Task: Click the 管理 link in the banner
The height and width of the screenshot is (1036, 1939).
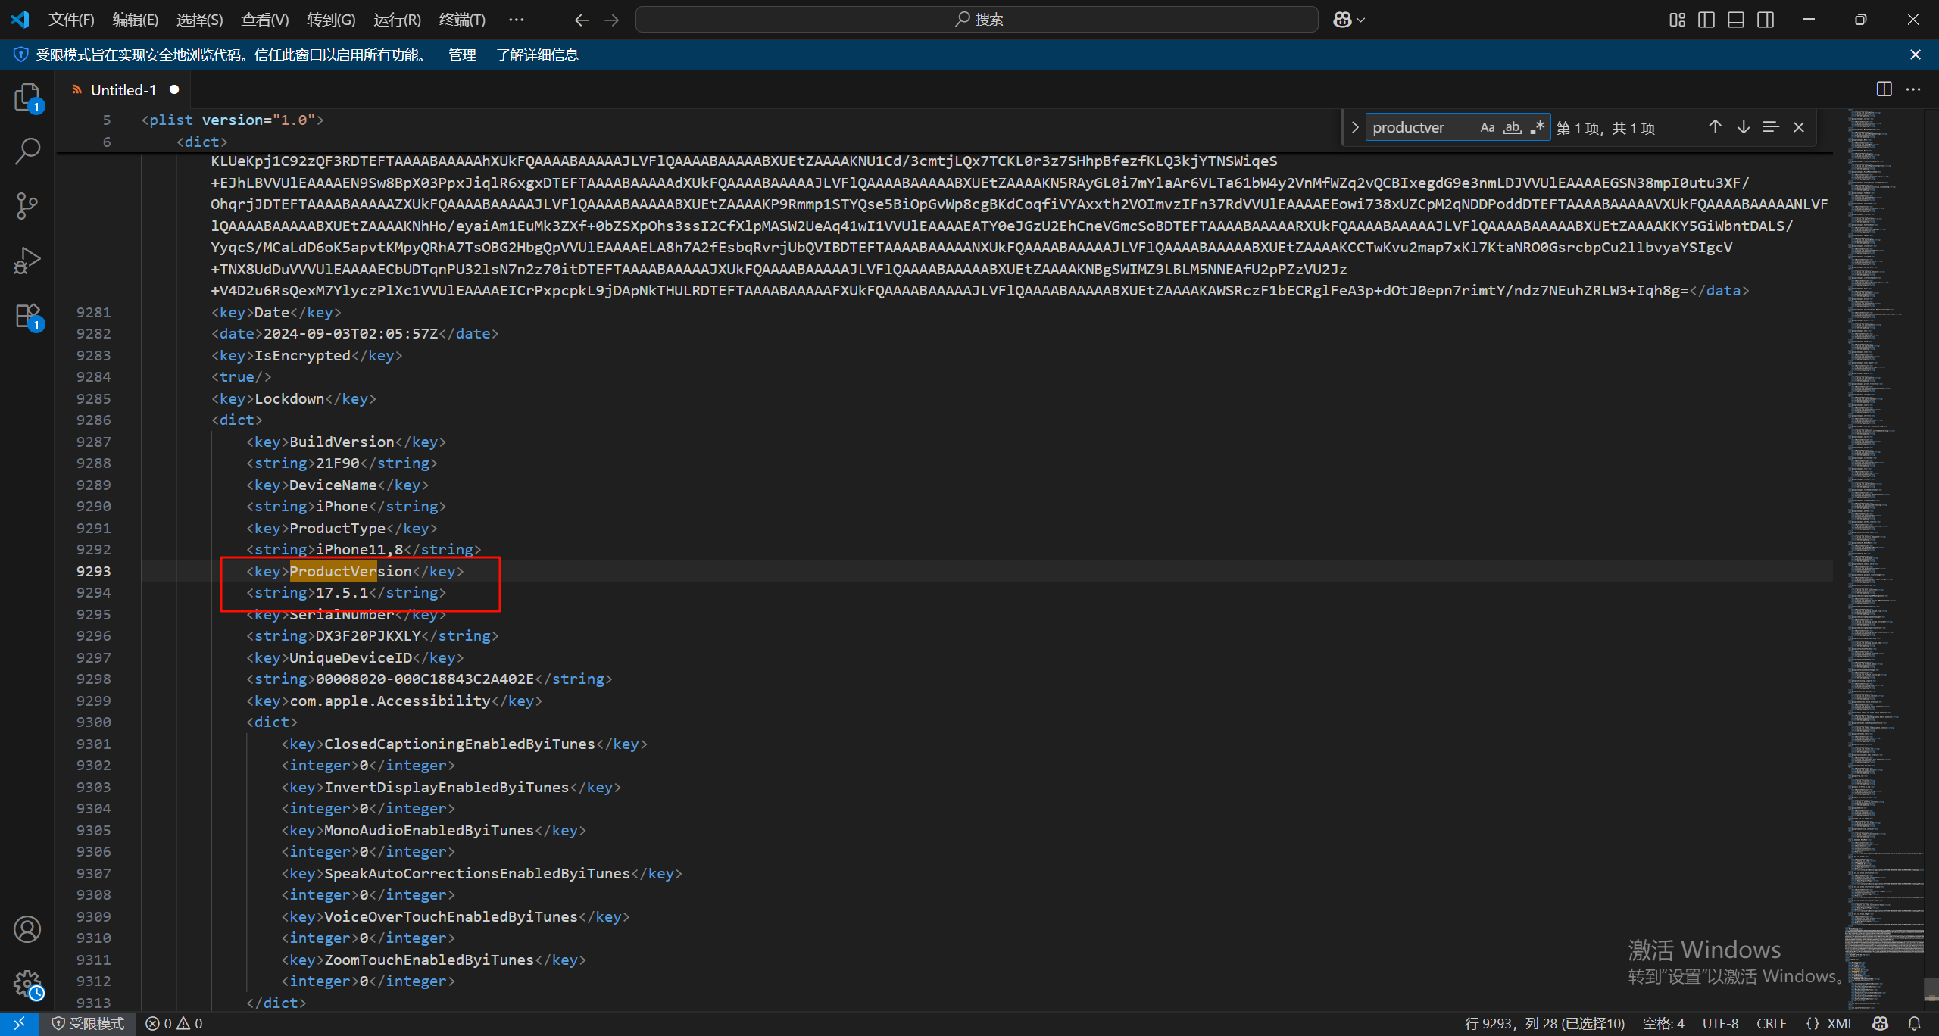Action: click(462, 55)
